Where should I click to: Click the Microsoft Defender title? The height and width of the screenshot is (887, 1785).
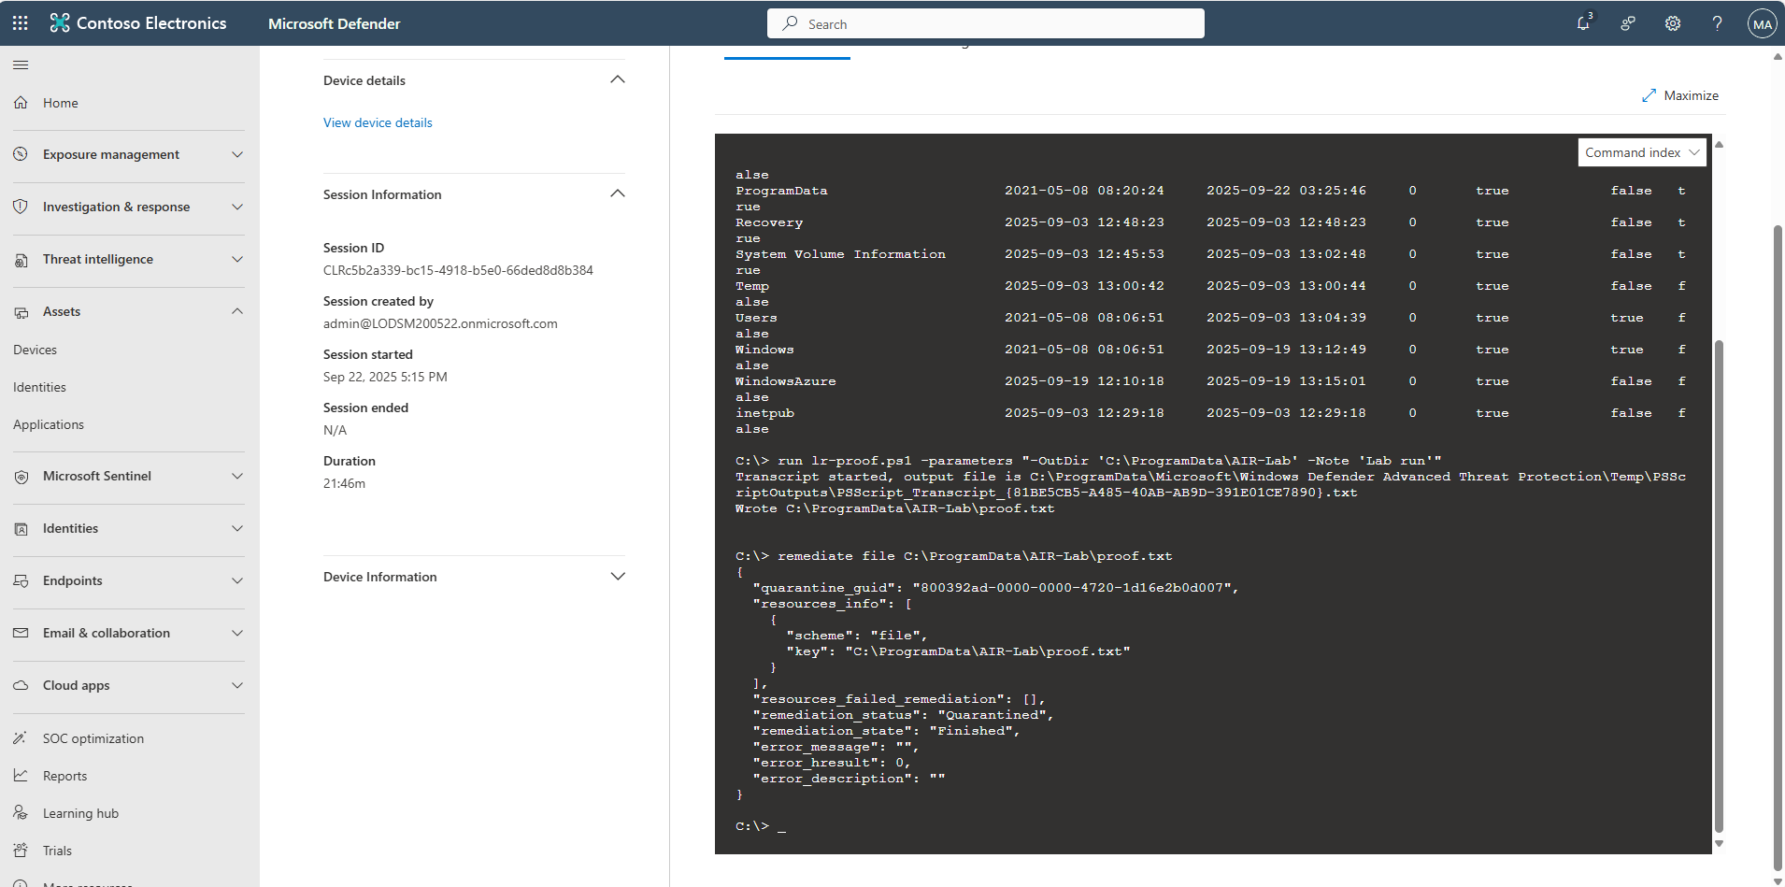[334, 23]
